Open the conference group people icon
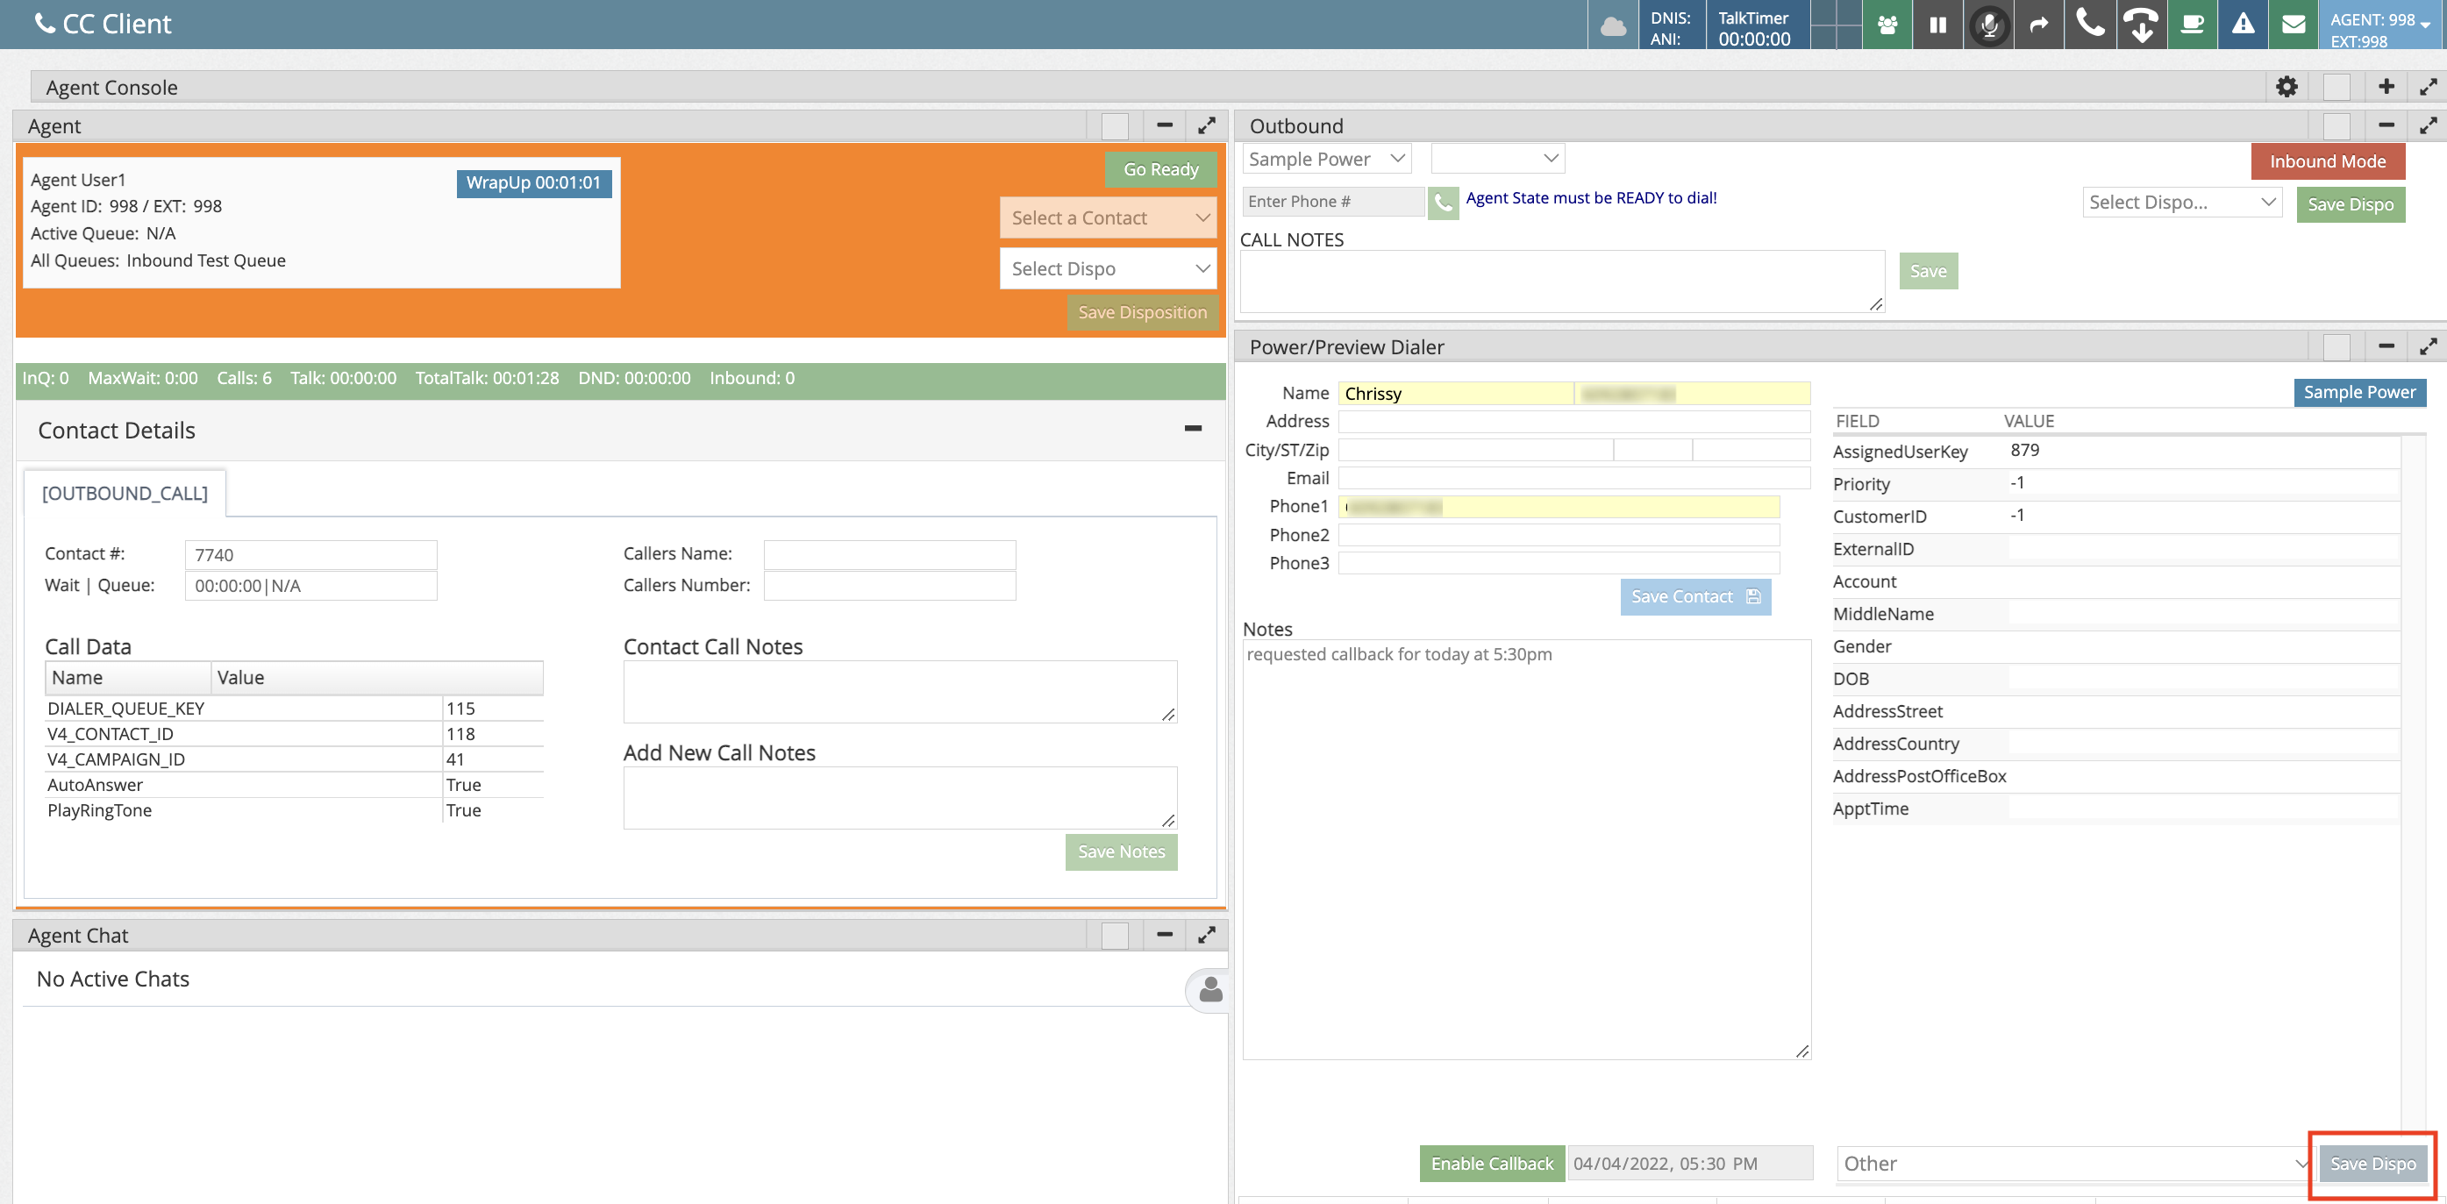Image resolution: width=2447 pixels, height=1204 pixels. (x=1887, y=25)
